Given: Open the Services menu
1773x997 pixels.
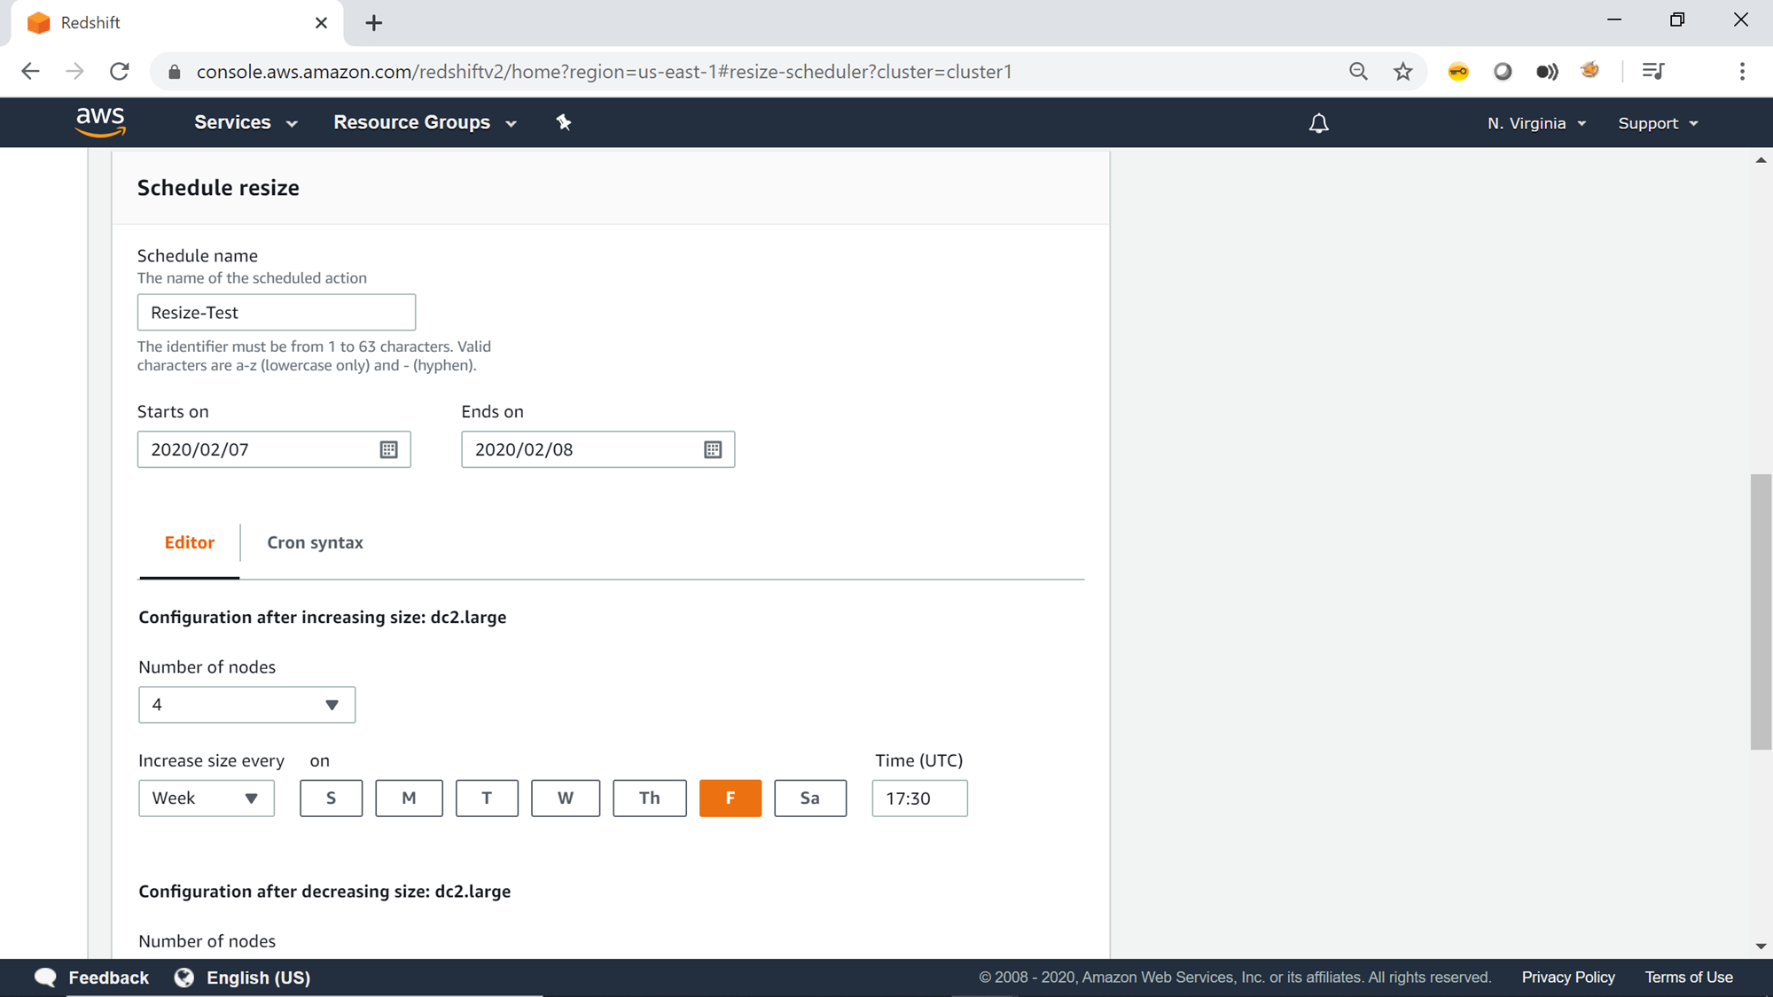Looking at the screenshot, I should pyautogui.click(x=245, y=122).
